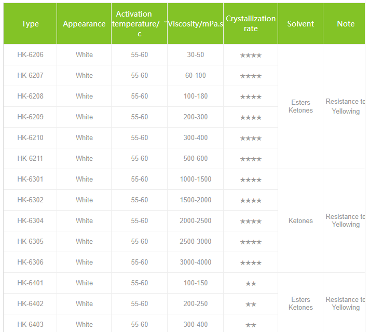Click the star rating in the HK-6304 row
370x332 pixels.
[x=251, y=221]
